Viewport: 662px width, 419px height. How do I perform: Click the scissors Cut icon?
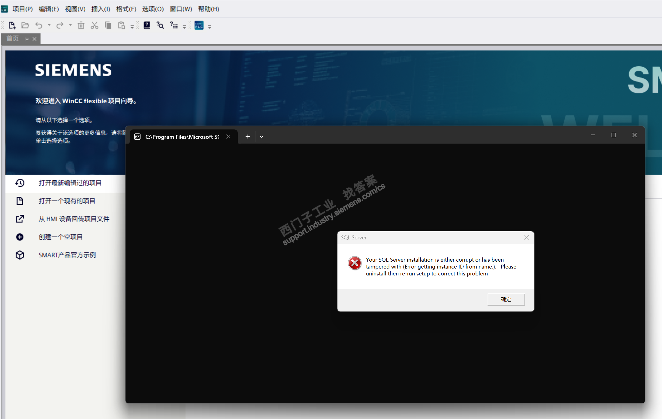tap(95, 26)
